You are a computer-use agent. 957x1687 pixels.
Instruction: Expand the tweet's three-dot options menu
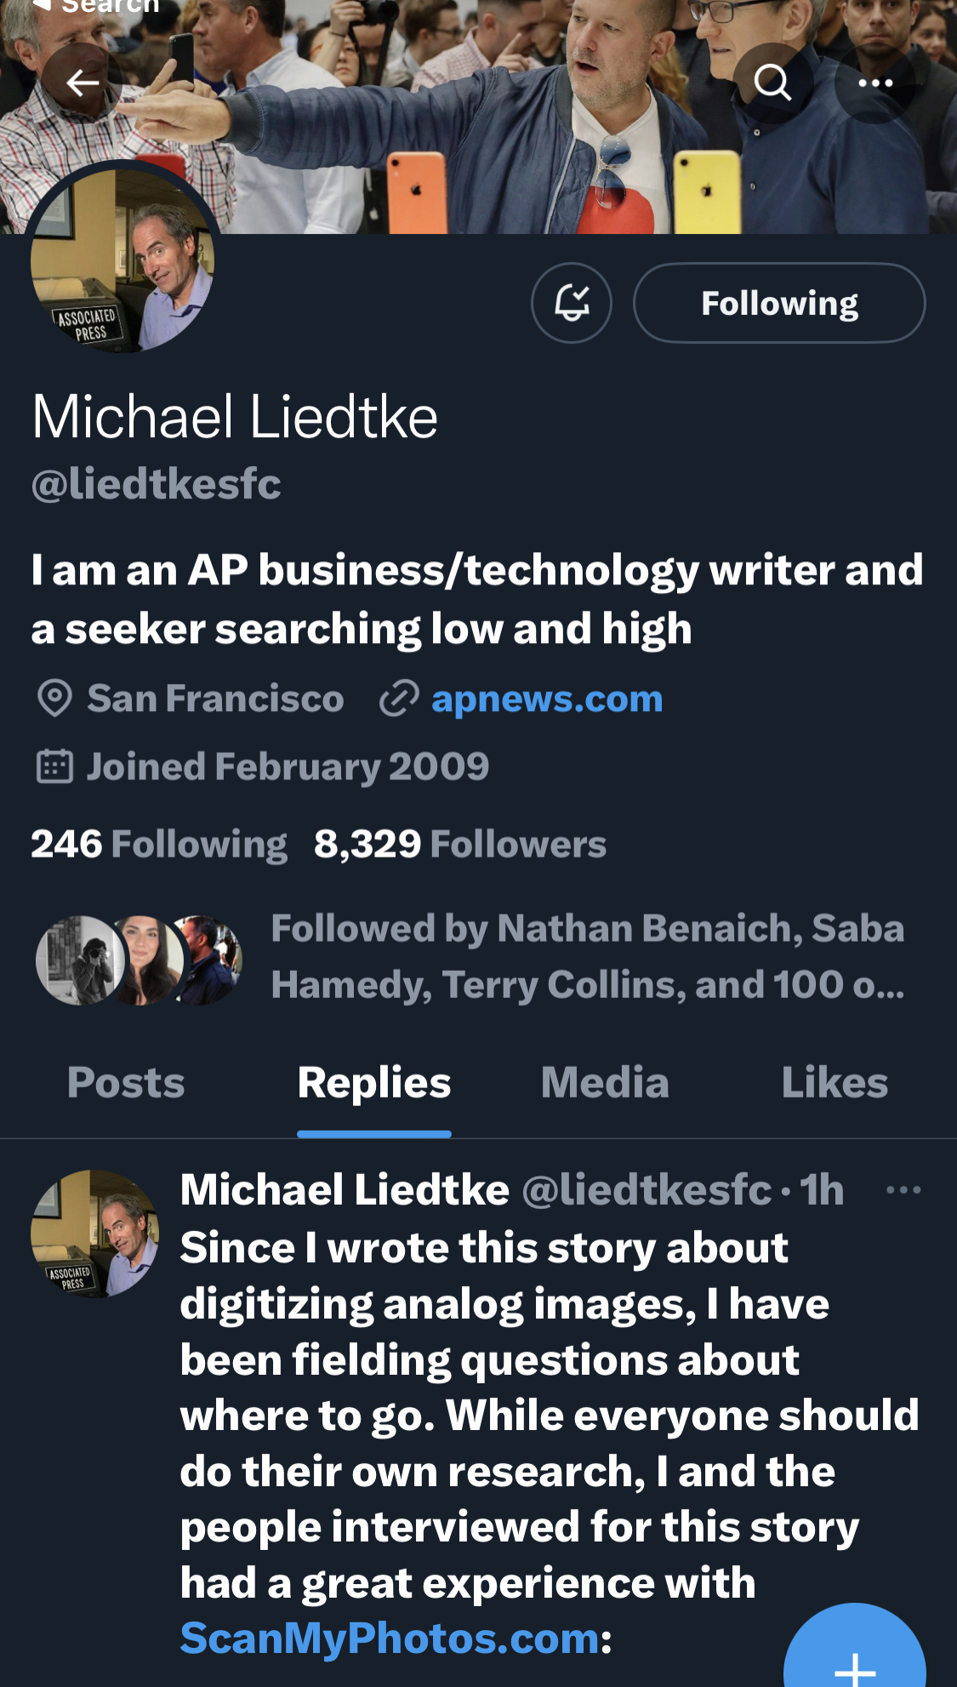tap(903, 1189)
